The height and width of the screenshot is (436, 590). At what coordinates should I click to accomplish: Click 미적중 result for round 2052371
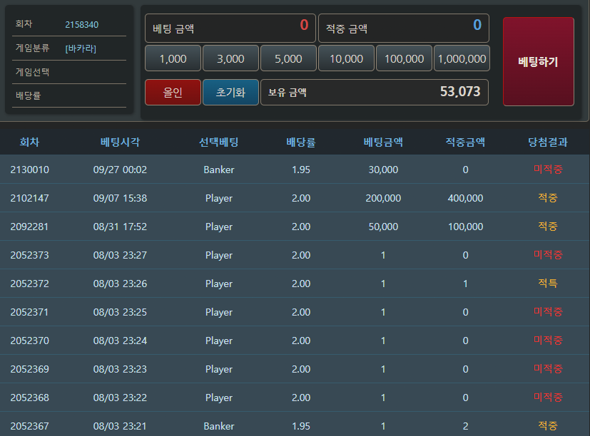click(x=548, y=311)
